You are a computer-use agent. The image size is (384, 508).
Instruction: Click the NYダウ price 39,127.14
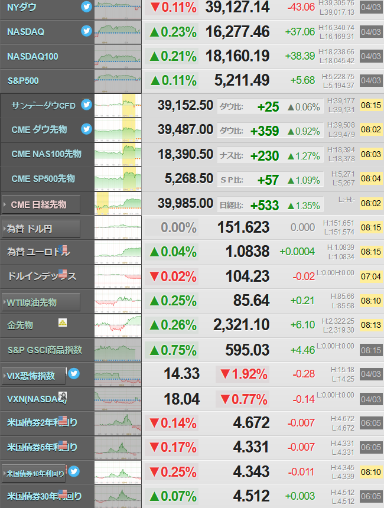pyautogui.click(x=237, y=7)
